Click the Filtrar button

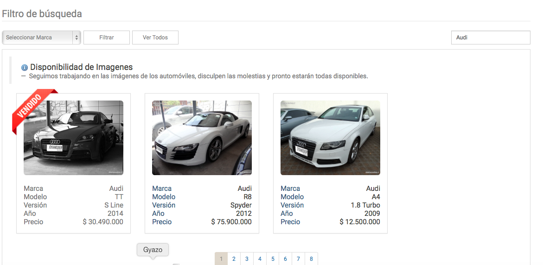point(107,38)
